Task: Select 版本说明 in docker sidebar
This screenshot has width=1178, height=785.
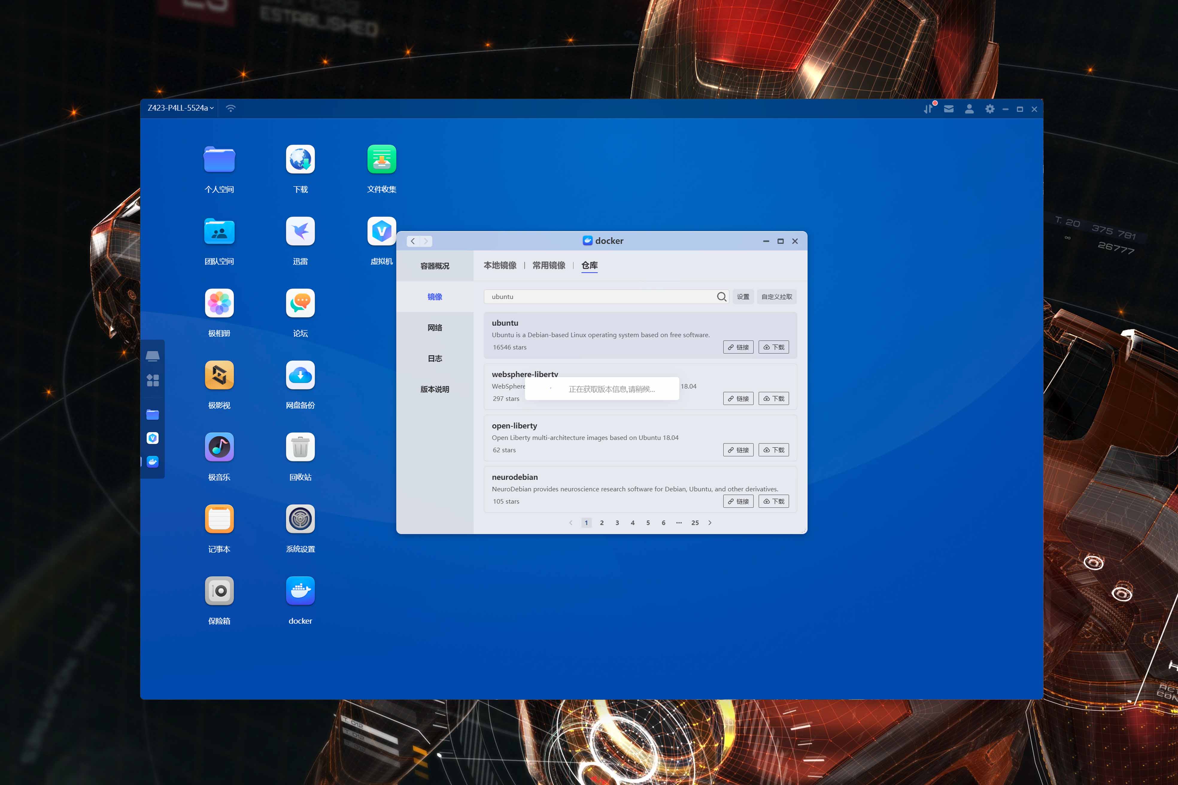Action: (435, 390)
